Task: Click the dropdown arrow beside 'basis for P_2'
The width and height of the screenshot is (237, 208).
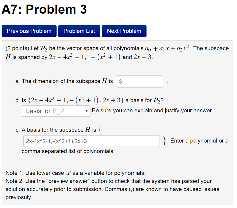Action: coord(86,111)
